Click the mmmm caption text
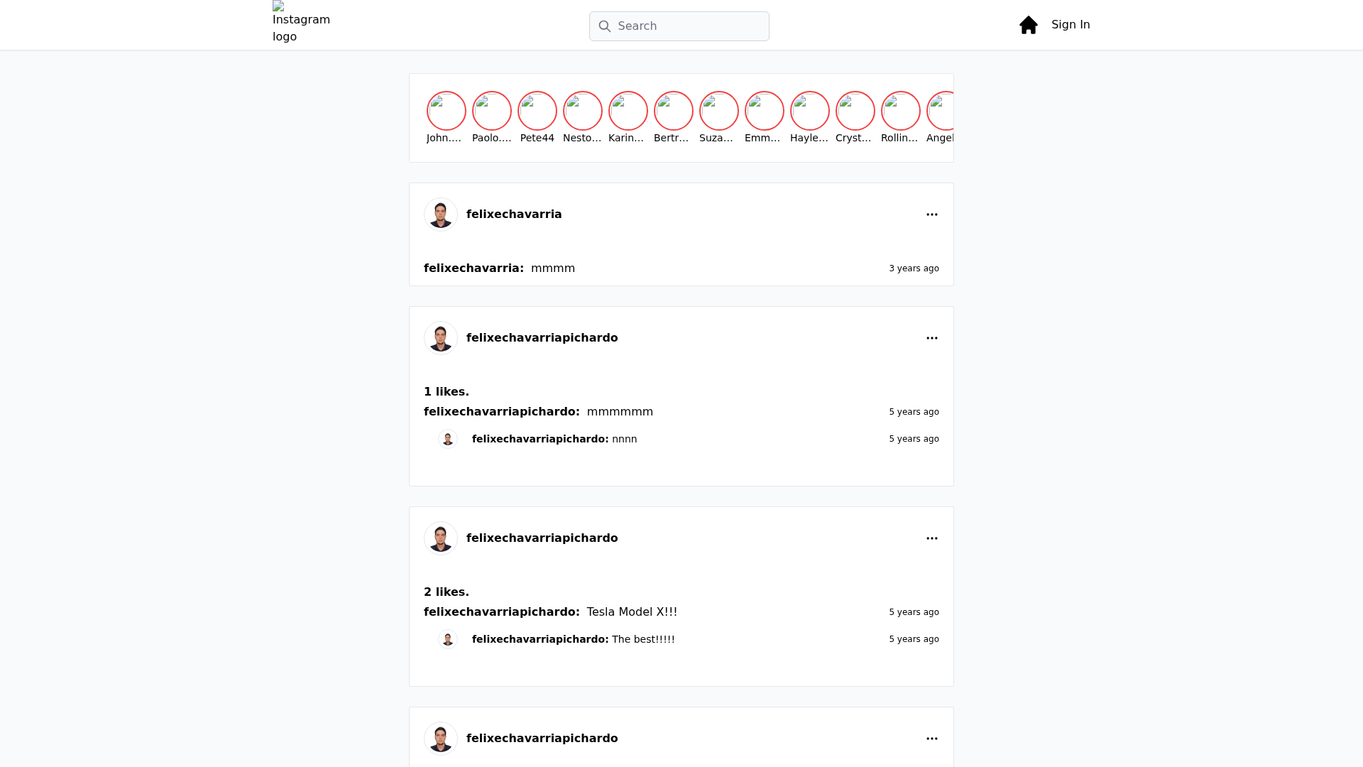The width and height of the screenshot is (1363, 767). point(553,268)
